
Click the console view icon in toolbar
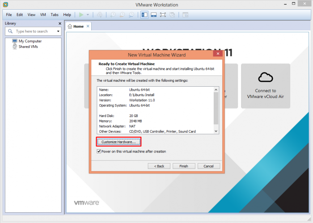[185, 15]
